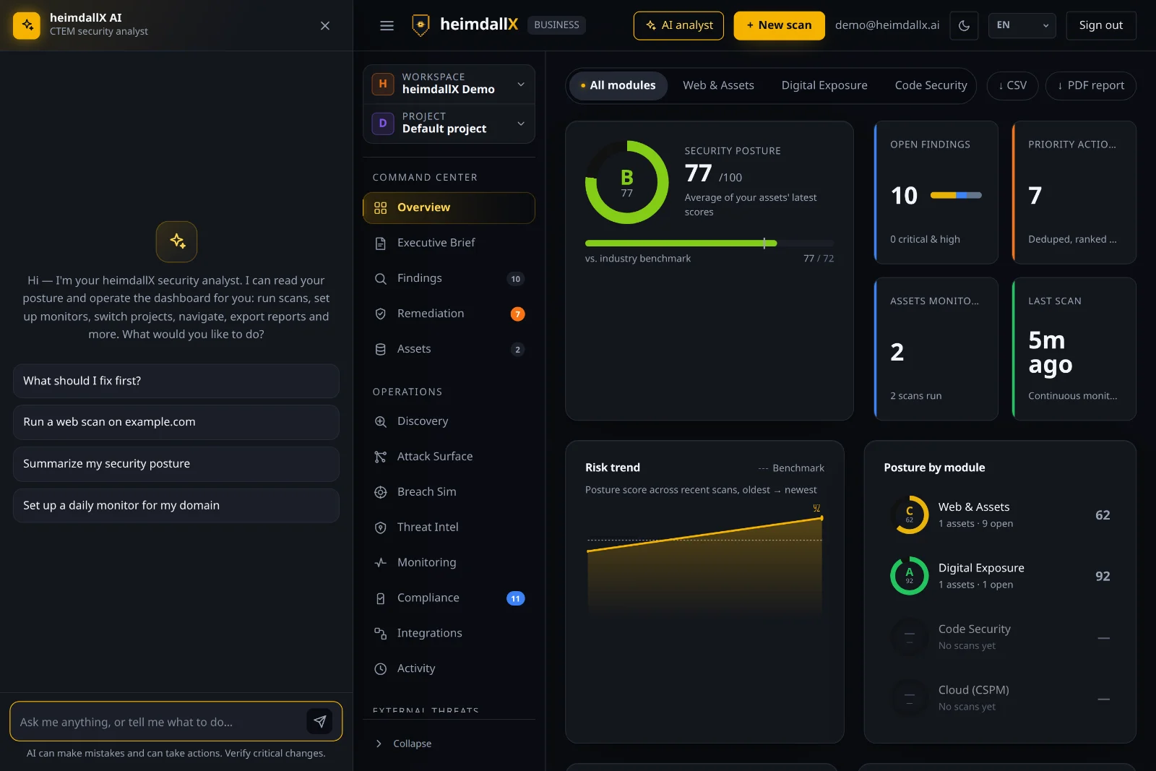Expand the Default project dropdown

tap(449, 124)
